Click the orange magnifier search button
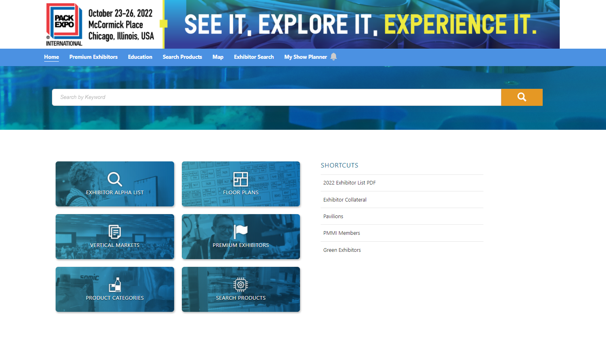Image resolution: width=606 pixels, height=352 pixels. click(522, 97)
